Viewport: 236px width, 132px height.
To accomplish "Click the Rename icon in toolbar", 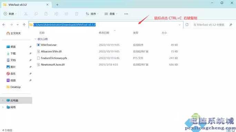I will 56,14.
